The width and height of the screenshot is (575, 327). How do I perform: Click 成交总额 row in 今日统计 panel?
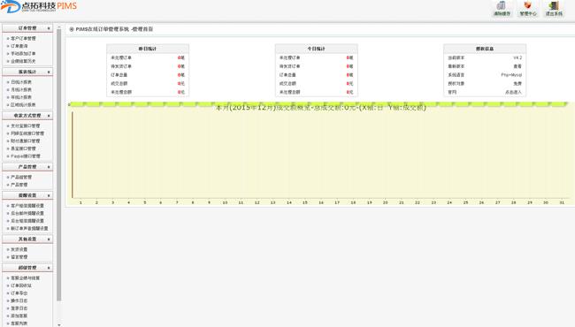click(x=316, y=83)
